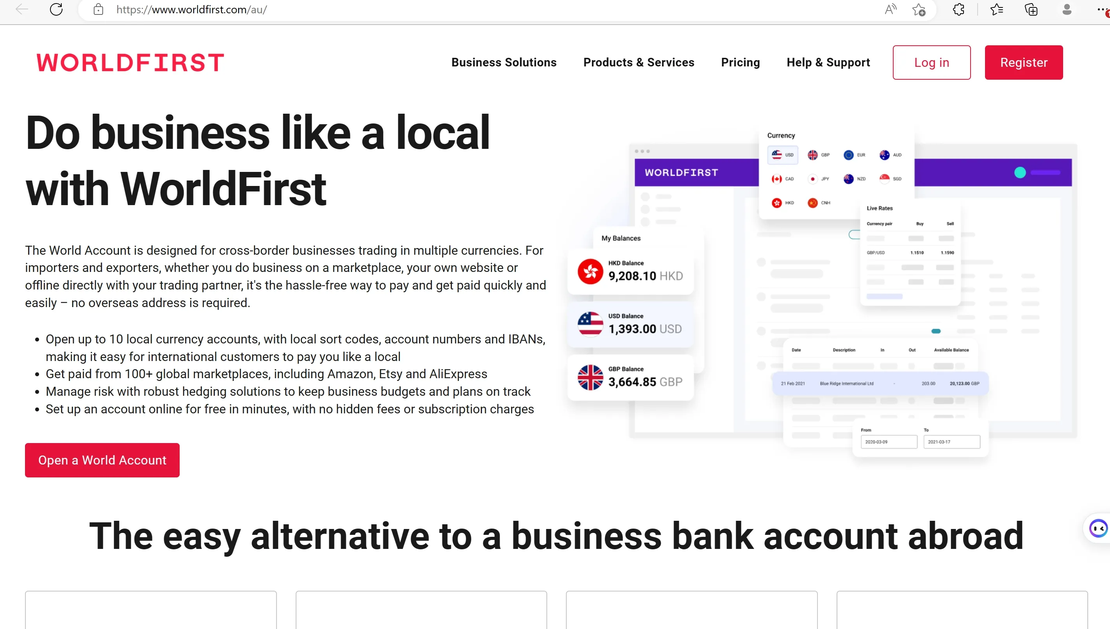The width and height of the screenshot is (1110, 629).
Task: Click the US flag USD balance image
Action: [x=590, y=324]
